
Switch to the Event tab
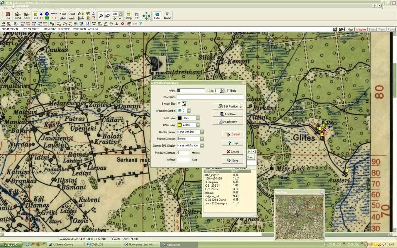point(372,29)
